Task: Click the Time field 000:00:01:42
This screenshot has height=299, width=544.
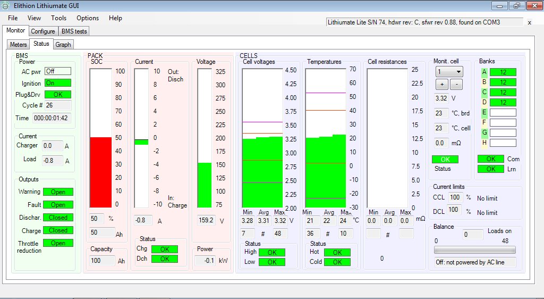Action: [x=52, y=118]
